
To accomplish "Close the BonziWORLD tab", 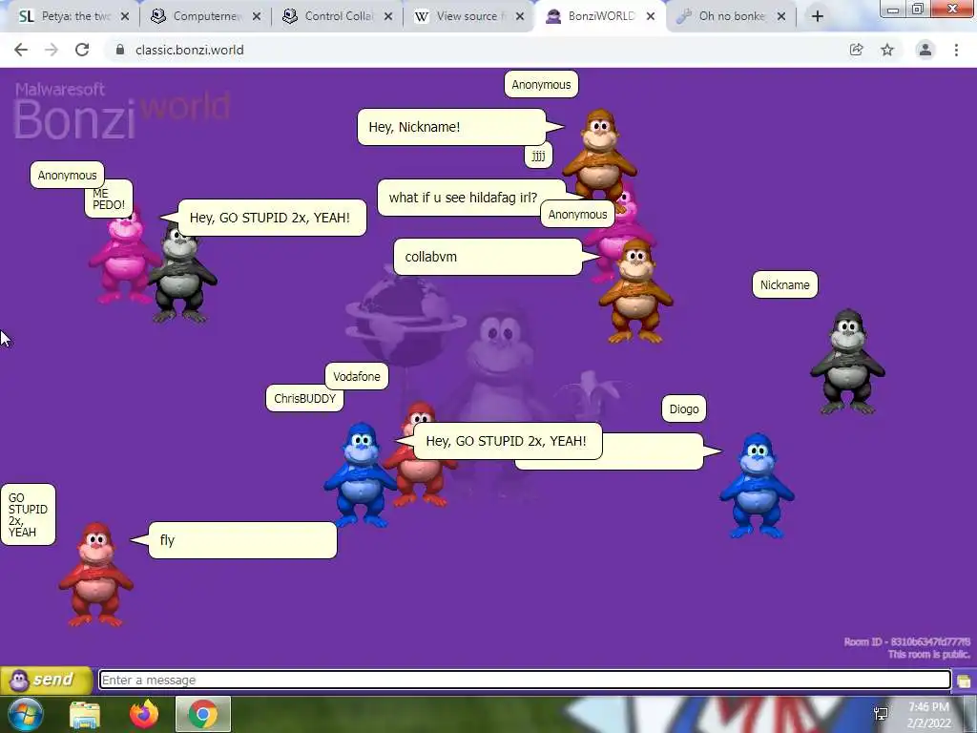I will (651, 16).
